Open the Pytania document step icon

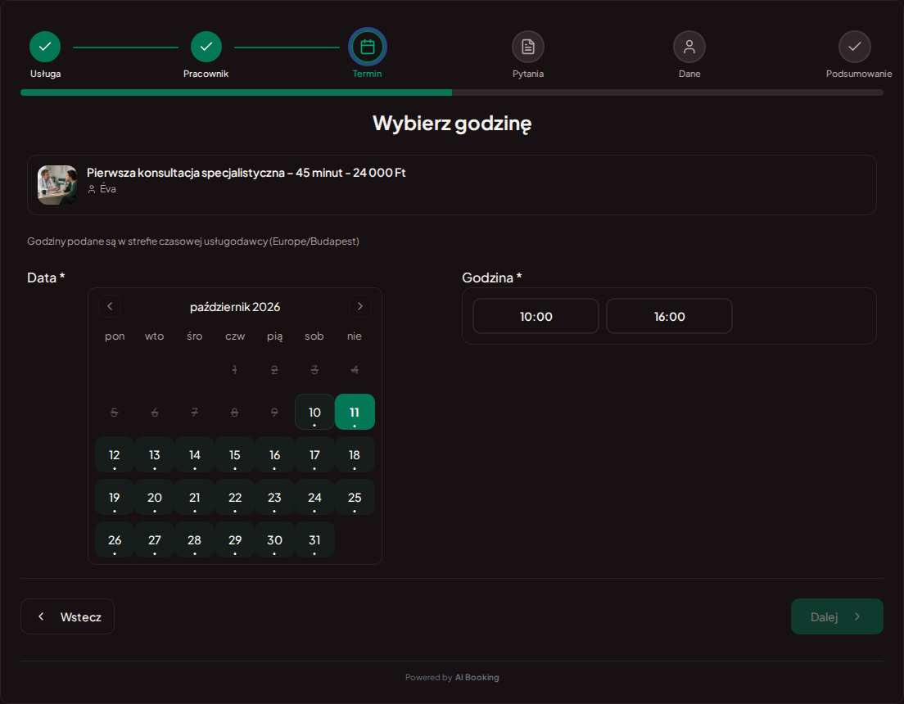527,47
